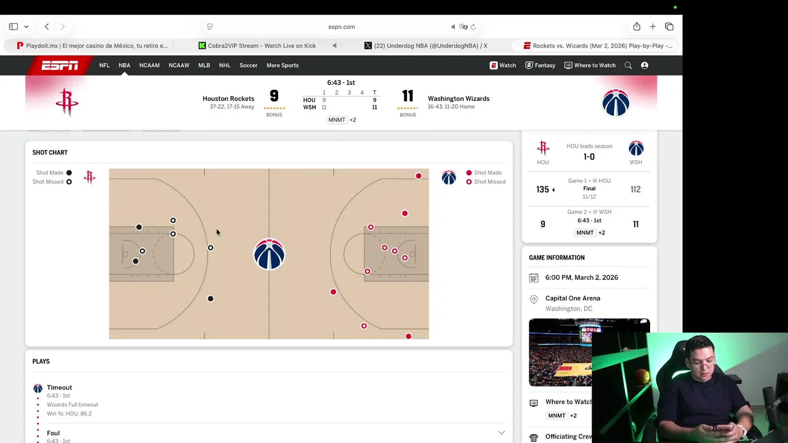Click the Where to Watch TV icon in sidebar
Viewport: 788px width, 443px height.
pyautogui.click(x=534, y=403)
